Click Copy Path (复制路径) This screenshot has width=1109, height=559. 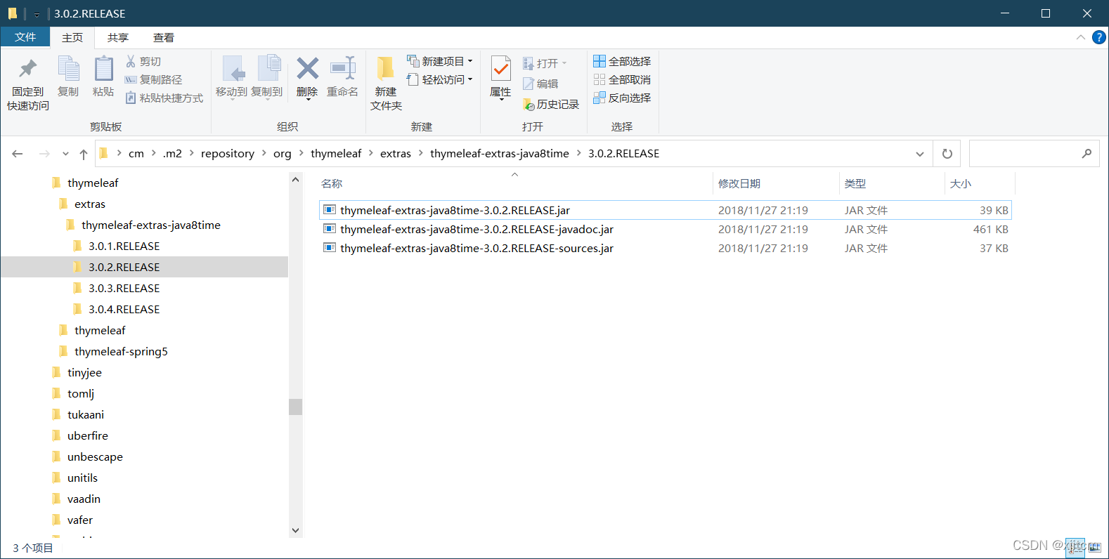(153, 79)
